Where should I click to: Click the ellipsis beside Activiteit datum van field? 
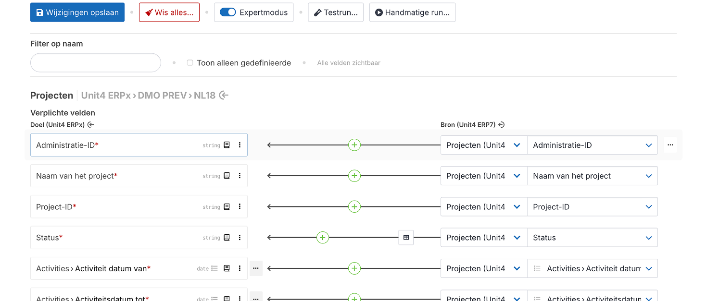pos(256,268)
